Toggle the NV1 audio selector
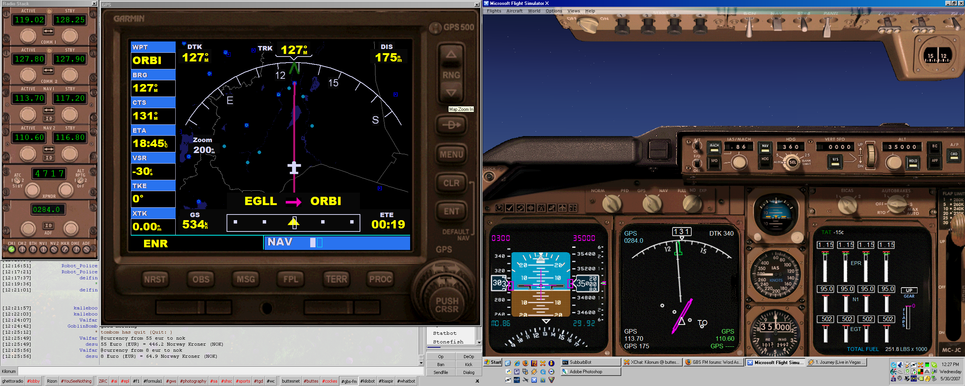 (x=43, y=249)
